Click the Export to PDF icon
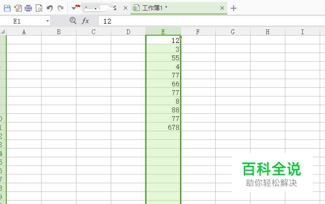This screenshot has width=325, height=204. [x=18, y=8]
